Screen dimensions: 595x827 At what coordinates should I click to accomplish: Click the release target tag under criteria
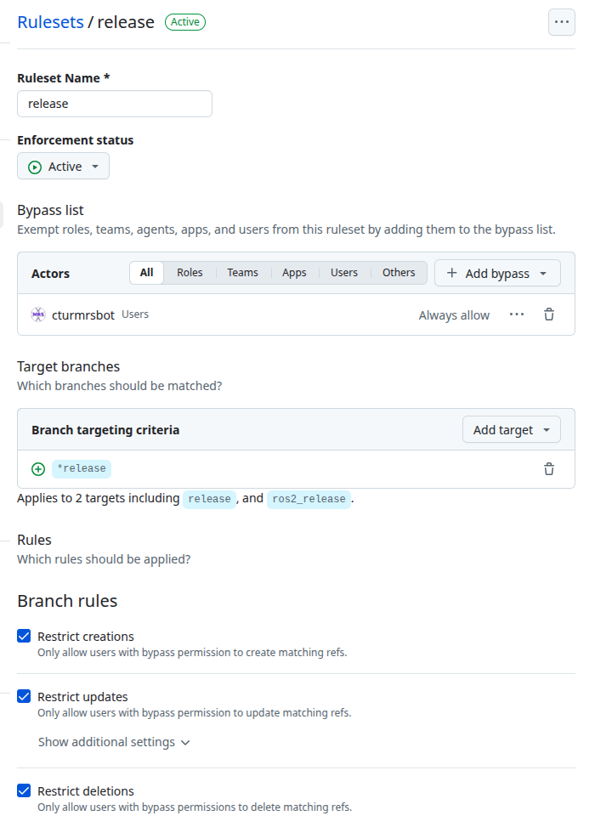point(209,499)
